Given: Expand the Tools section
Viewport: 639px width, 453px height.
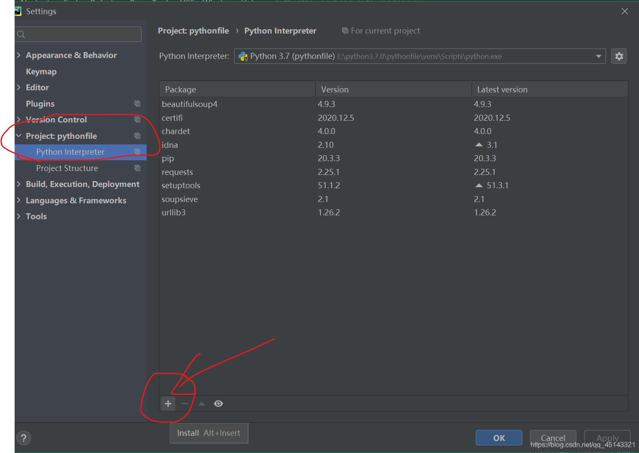Looking at the screenshot, I should pos(18,216).
